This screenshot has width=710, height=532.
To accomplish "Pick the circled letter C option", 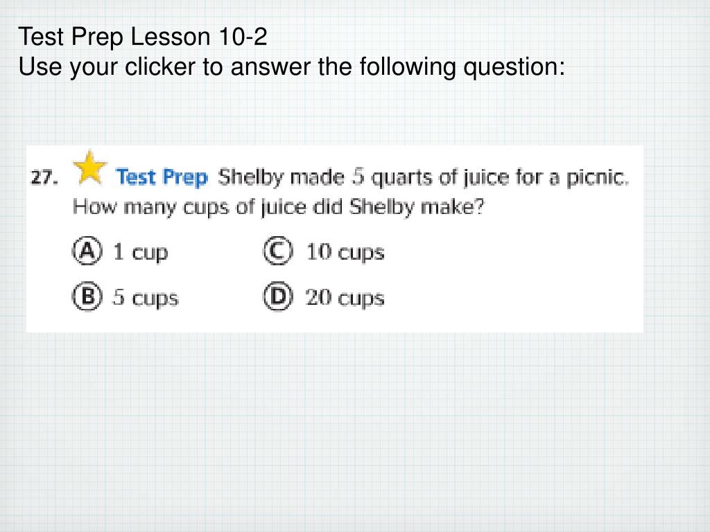I will pyautogui.click(x=278, y=251).
